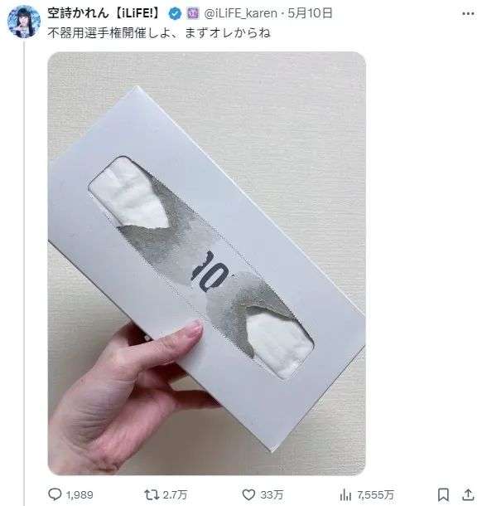Click the 2.7万 repost count
Image resolution: width=487 pixels, height=506 pixels.
pyautogui.click(x=175, y=494)
